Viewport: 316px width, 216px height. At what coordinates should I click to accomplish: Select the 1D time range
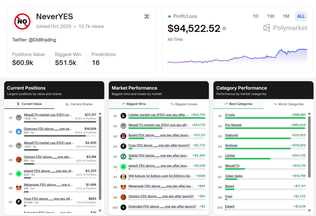tap(255, 16)
